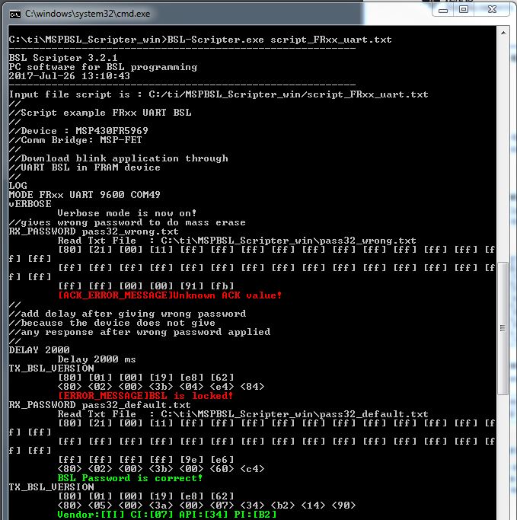517x520 pixels.
Task: Click the RX_PASSWORD pass32_default.txt line
Action: [x=100, y=405]
